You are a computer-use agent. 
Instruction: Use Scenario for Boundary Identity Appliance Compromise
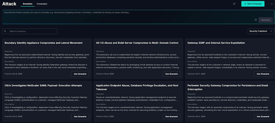tap(80, 74)
